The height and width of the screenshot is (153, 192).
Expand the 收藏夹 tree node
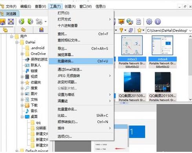(x=22, y=83)
